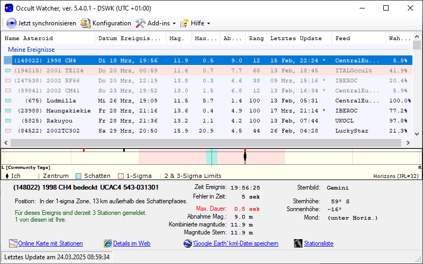Click the light blue Schatten legend swatch

point(78,176)
